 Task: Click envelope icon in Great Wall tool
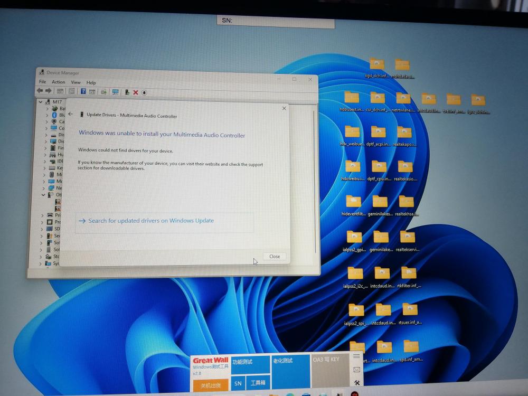[x=357, y=370]
